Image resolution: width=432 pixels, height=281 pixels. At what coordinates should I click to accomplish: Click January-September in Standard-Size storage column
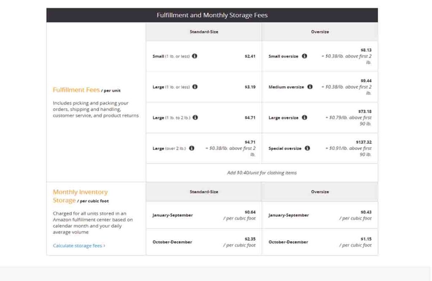click(173, 215)
